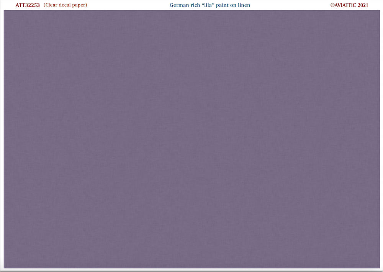Image resolution: width=383 pixels, height=272 pixels.
Task: Click the word "German" in the title
Action: tap(179, 5)
